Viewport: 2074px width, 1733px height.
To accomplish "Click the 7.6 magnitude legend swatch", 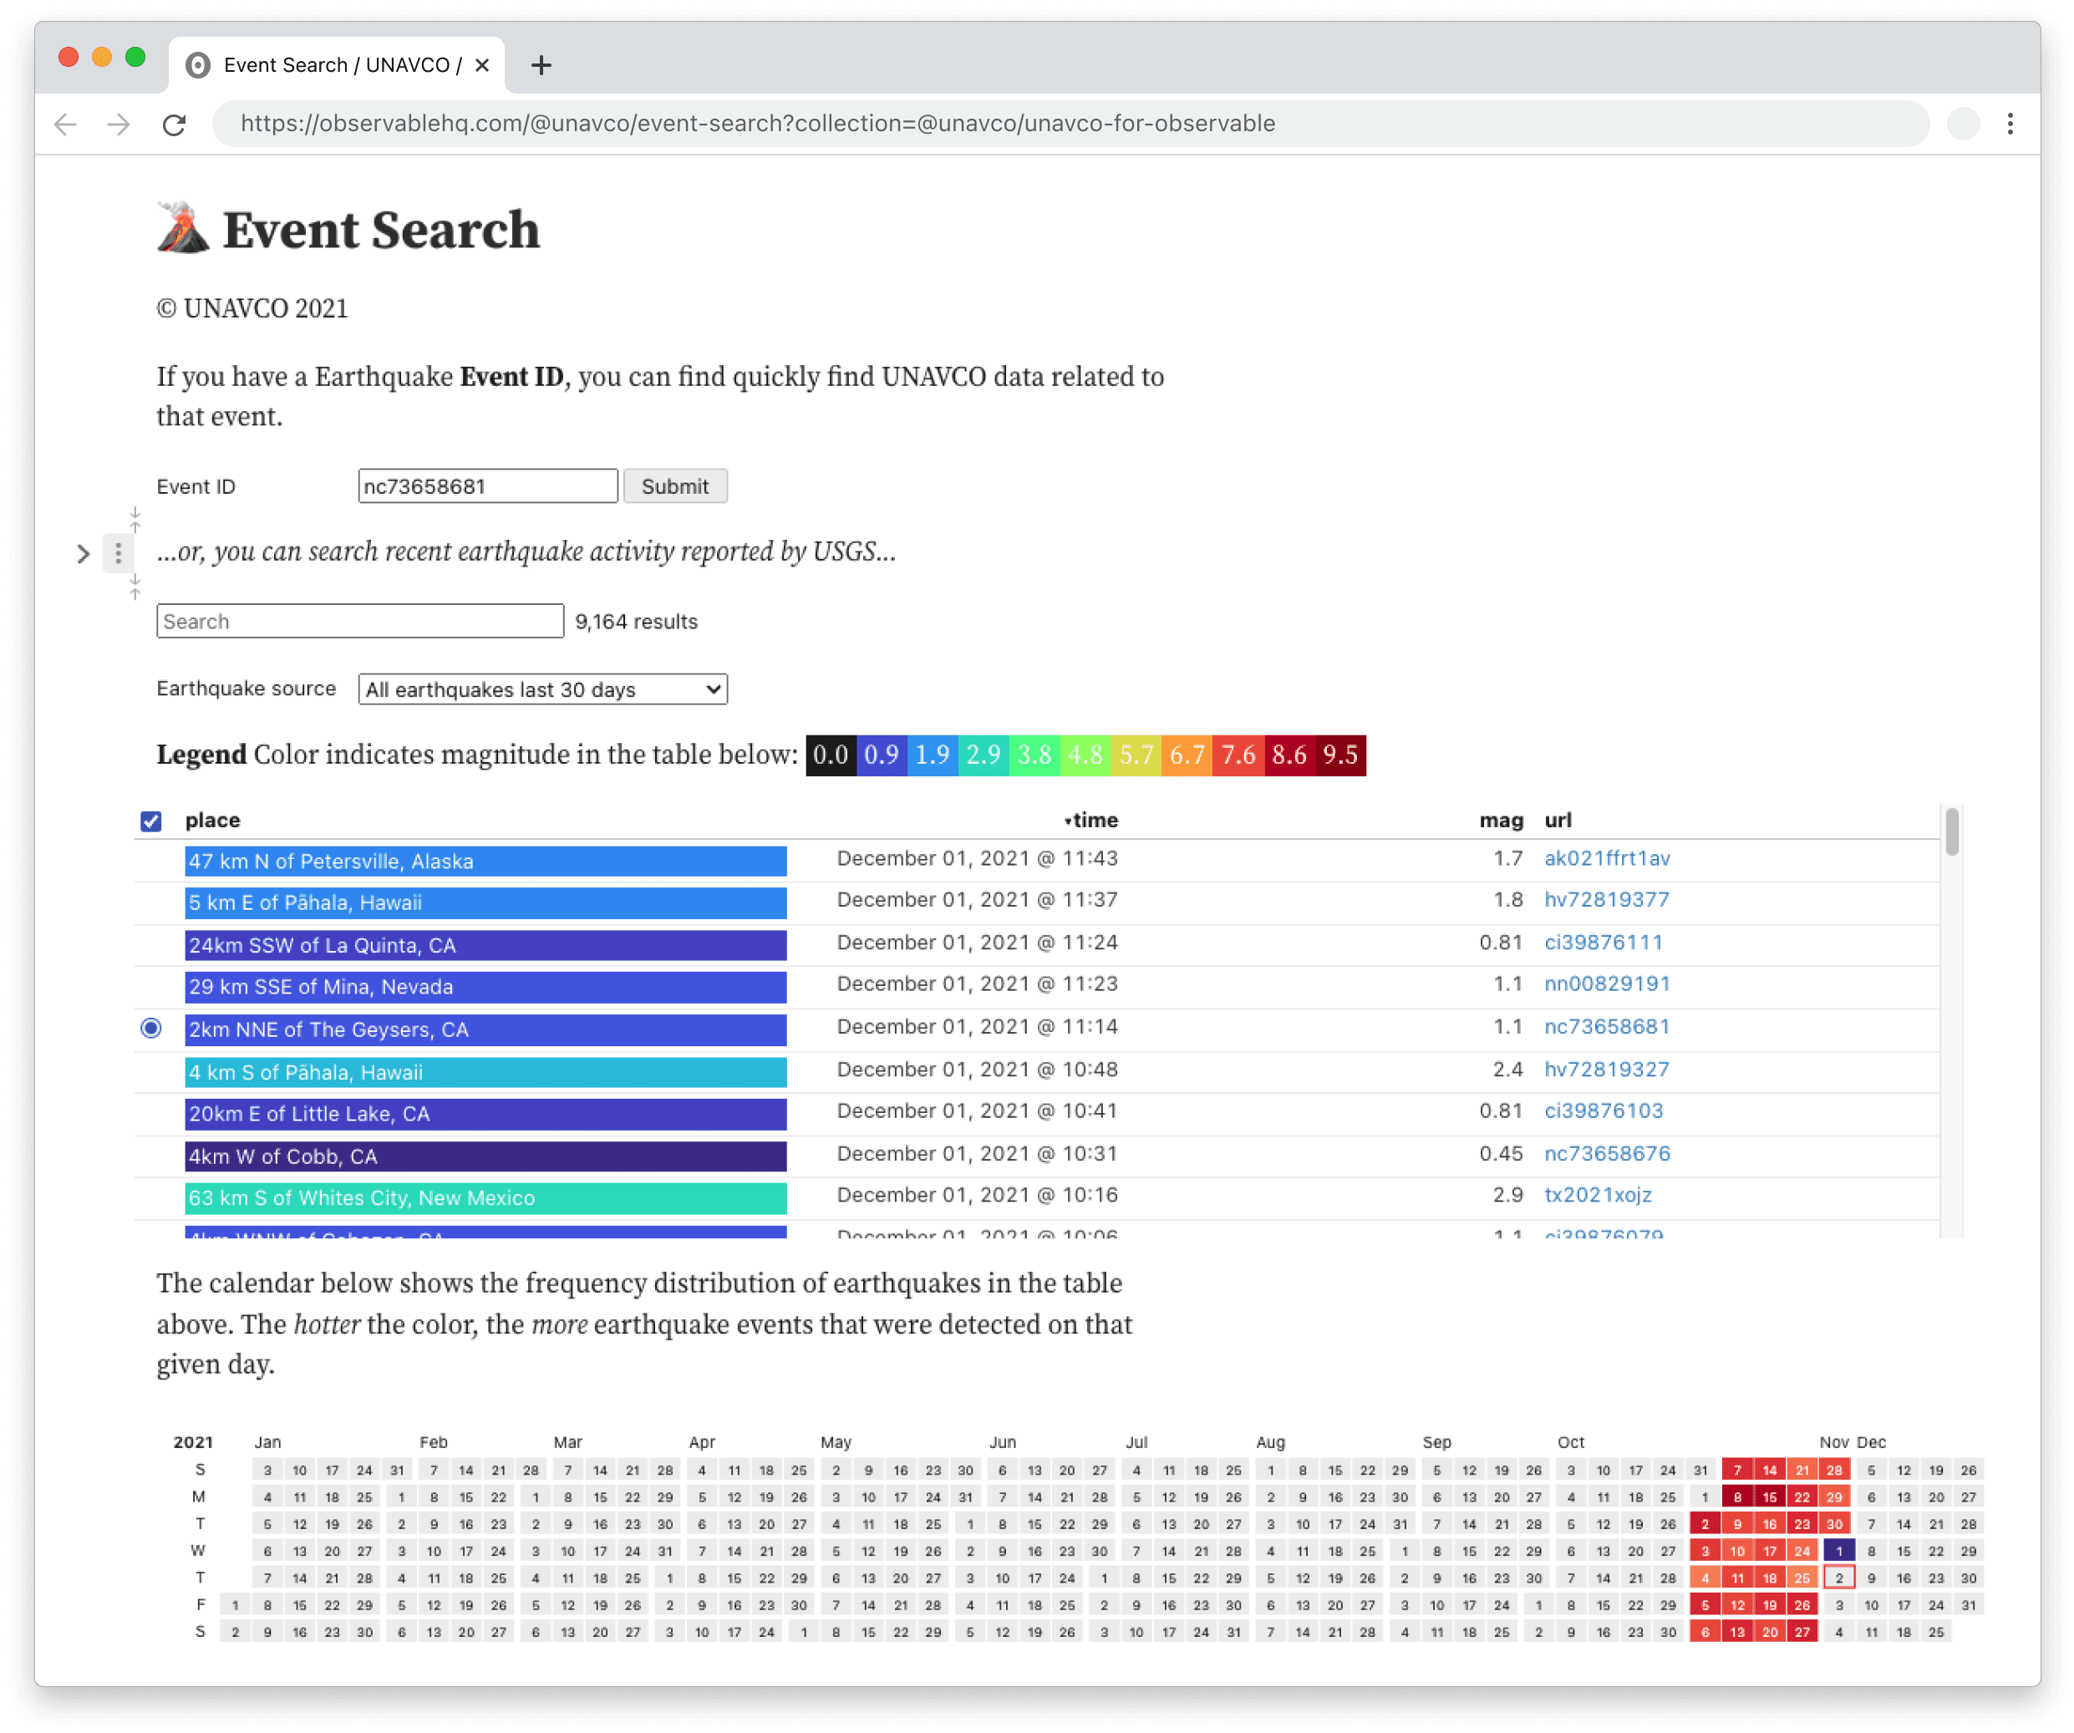I will pyautogui.click(x=1238, y=755).
